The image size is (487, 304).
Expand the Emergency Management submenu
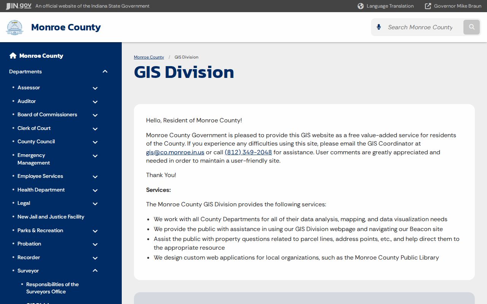coord(95,156)
